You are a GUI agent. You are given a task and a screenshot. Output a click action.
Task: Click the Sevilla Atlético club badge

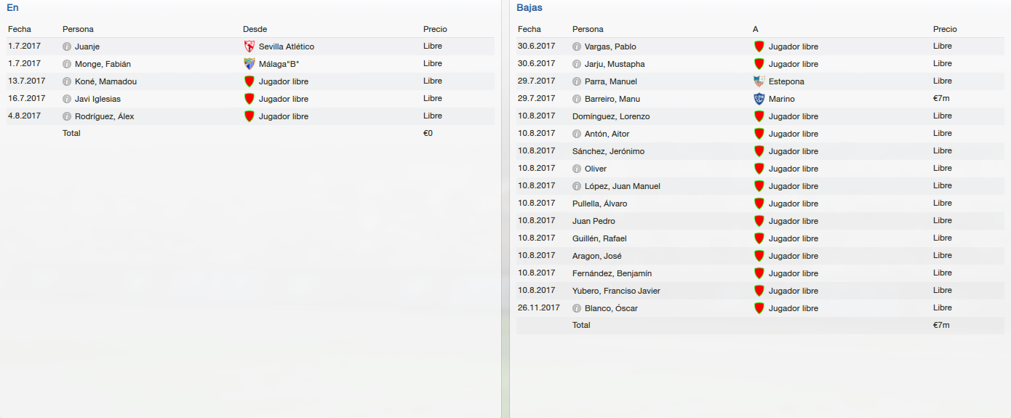point(249,47)
